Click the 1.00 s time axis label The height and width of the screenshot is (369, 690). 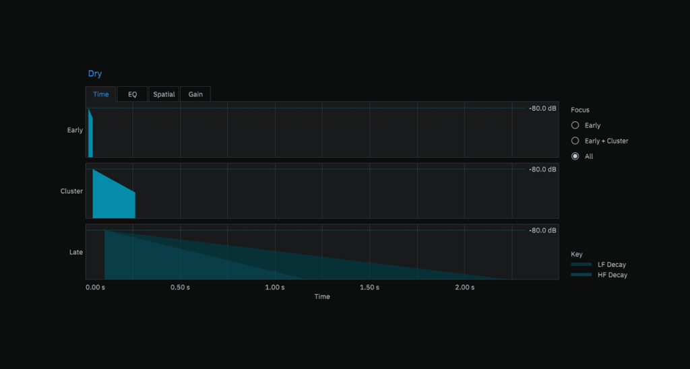click(275, 288)
